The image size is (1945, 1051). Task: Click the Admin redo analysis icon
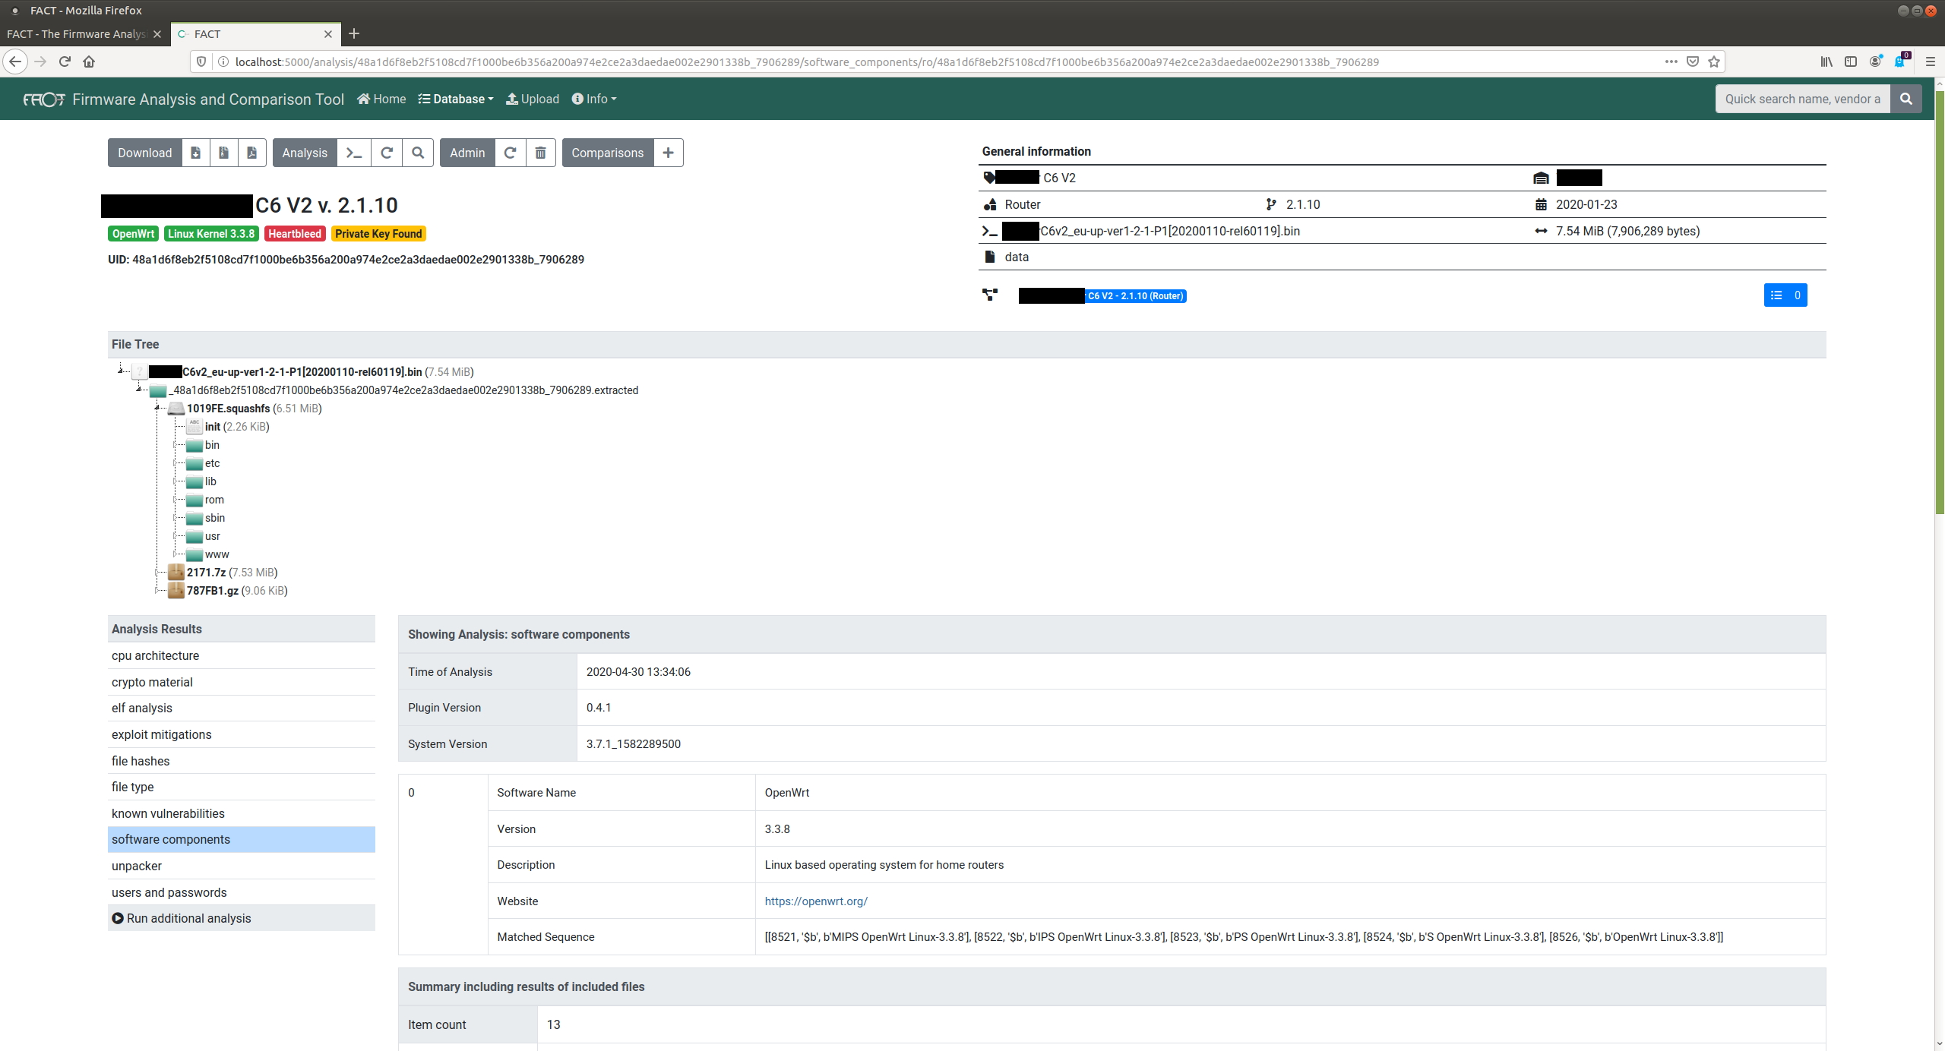point(510,153)
